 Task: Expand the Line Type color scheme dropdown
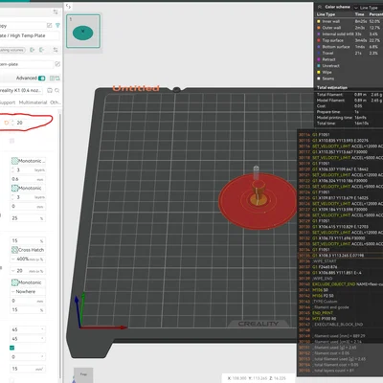368,8
